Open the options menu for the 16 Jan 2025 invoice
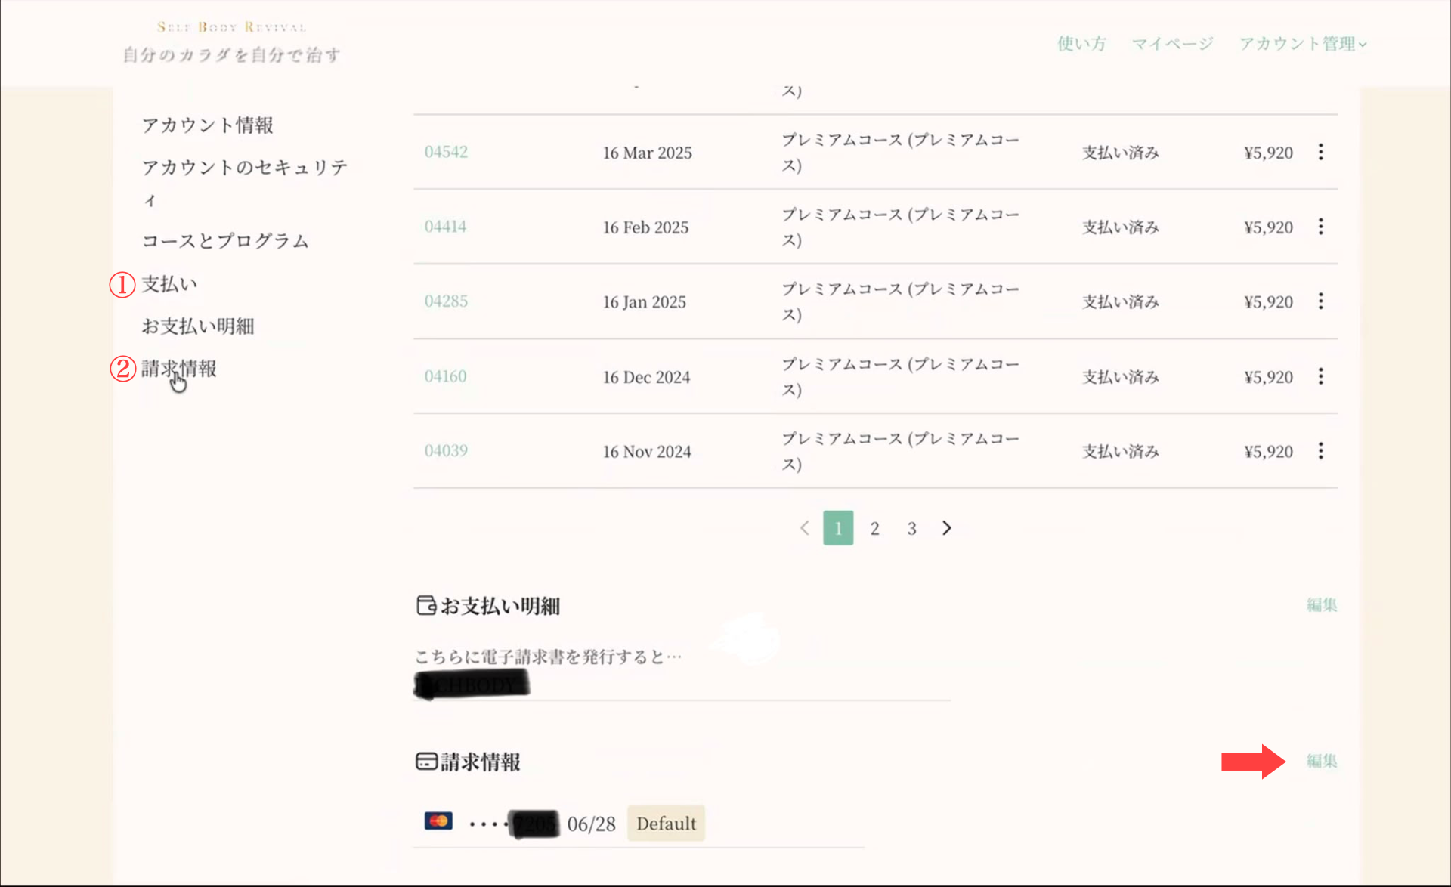The height and width of the screenshot is (887, 1451). [1320, 301]
